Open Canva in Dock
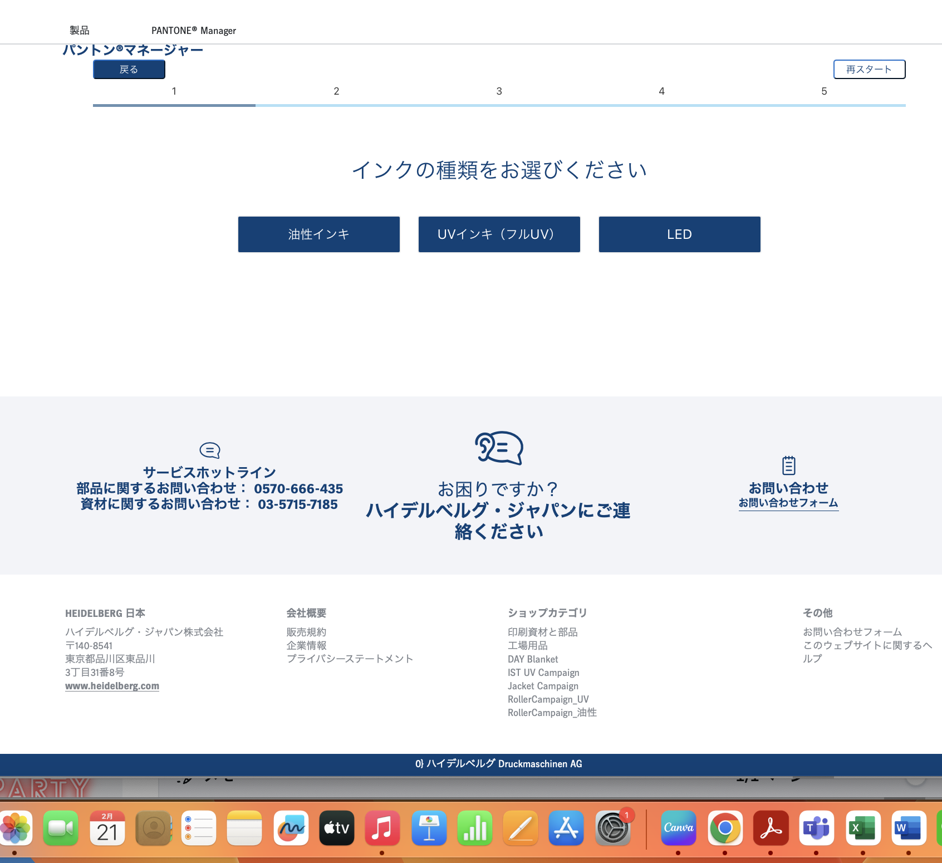This screenshot has height=863, width=942. (679, 828)
